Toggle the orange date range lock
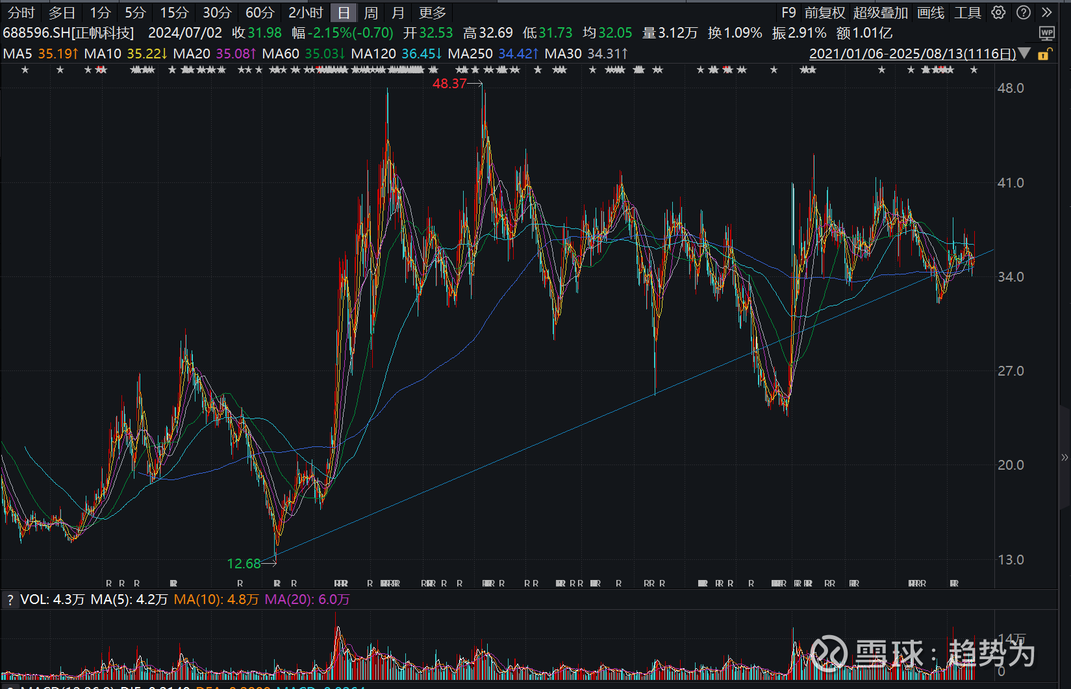1071x689 pixels. [1044, 54]
